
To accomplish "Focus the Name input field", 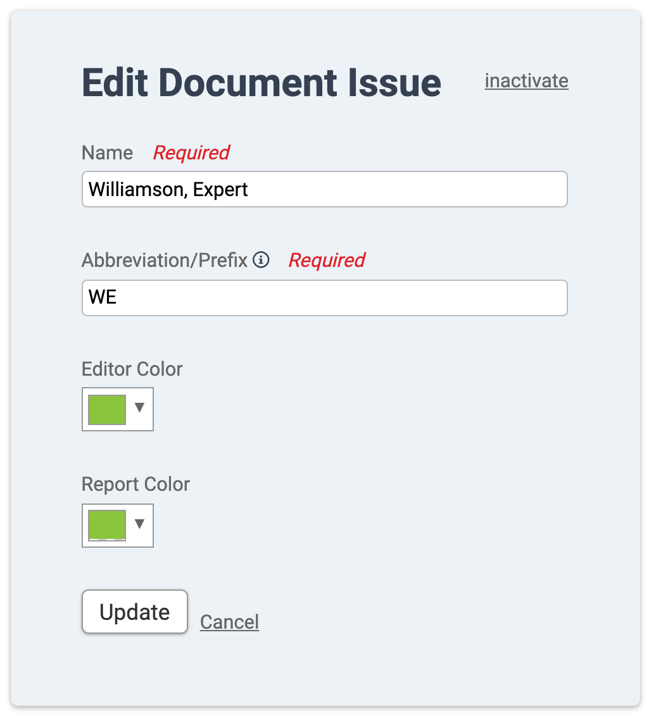I will 324,189.
